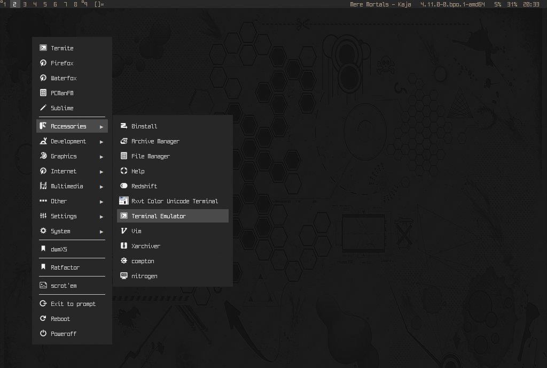The width and height of the screenshot is (547, 368).
Task: Select the Vim label in the Accessories submenu
Action: point(136,231)
